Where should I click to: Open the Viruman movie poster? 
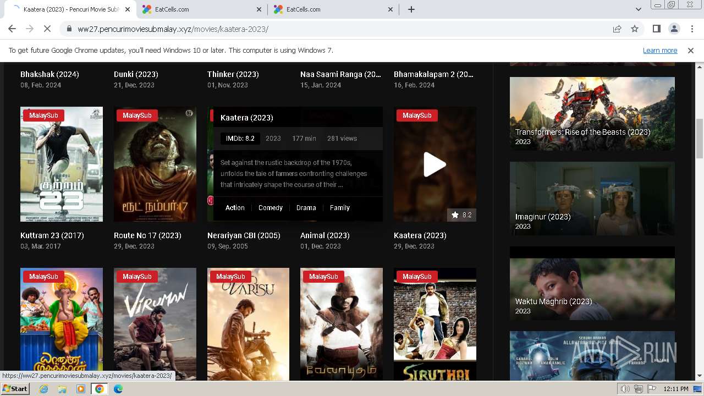point(155,324)
